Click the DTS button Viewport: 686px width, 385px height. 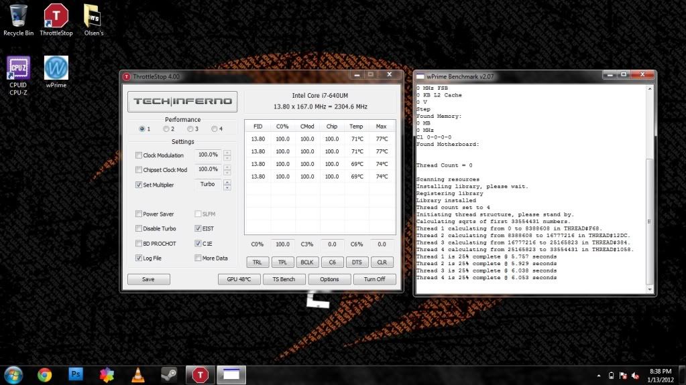pos(357,262)
